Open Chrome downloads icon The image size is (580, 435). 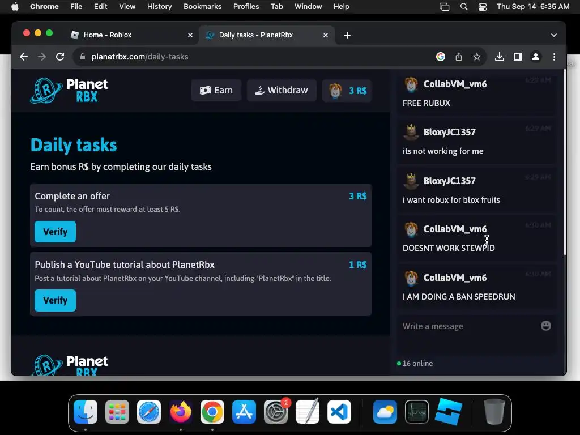coord(500,57)
